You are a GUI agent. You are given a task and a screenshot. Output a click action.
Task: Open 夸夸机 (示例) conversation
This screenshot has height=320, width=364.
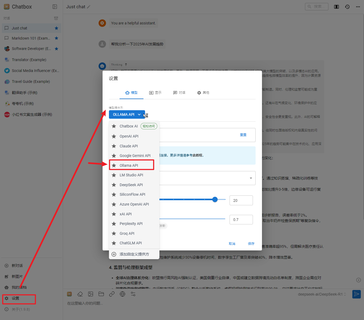tap(31, 104)
